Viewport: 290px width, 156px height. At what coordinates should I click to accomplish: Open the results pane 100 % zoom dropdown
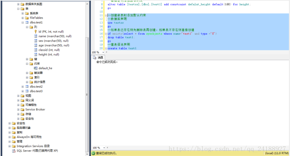tap(104, 148)
